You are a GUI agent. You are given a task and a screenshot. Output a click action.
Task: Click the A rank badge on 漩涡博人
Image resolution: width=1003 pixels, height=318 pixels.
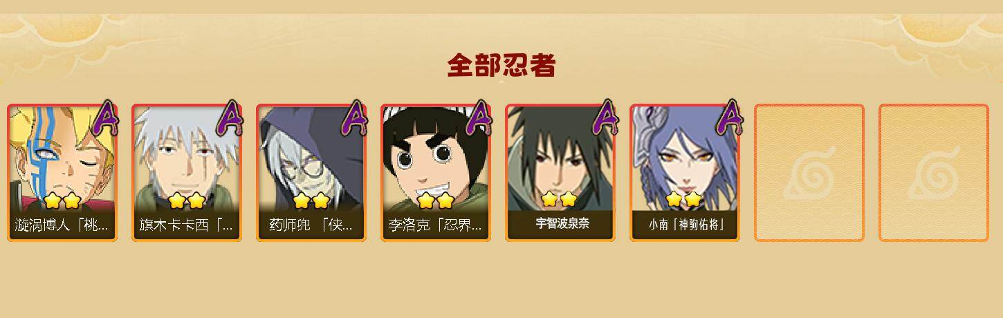pos(106,119)
